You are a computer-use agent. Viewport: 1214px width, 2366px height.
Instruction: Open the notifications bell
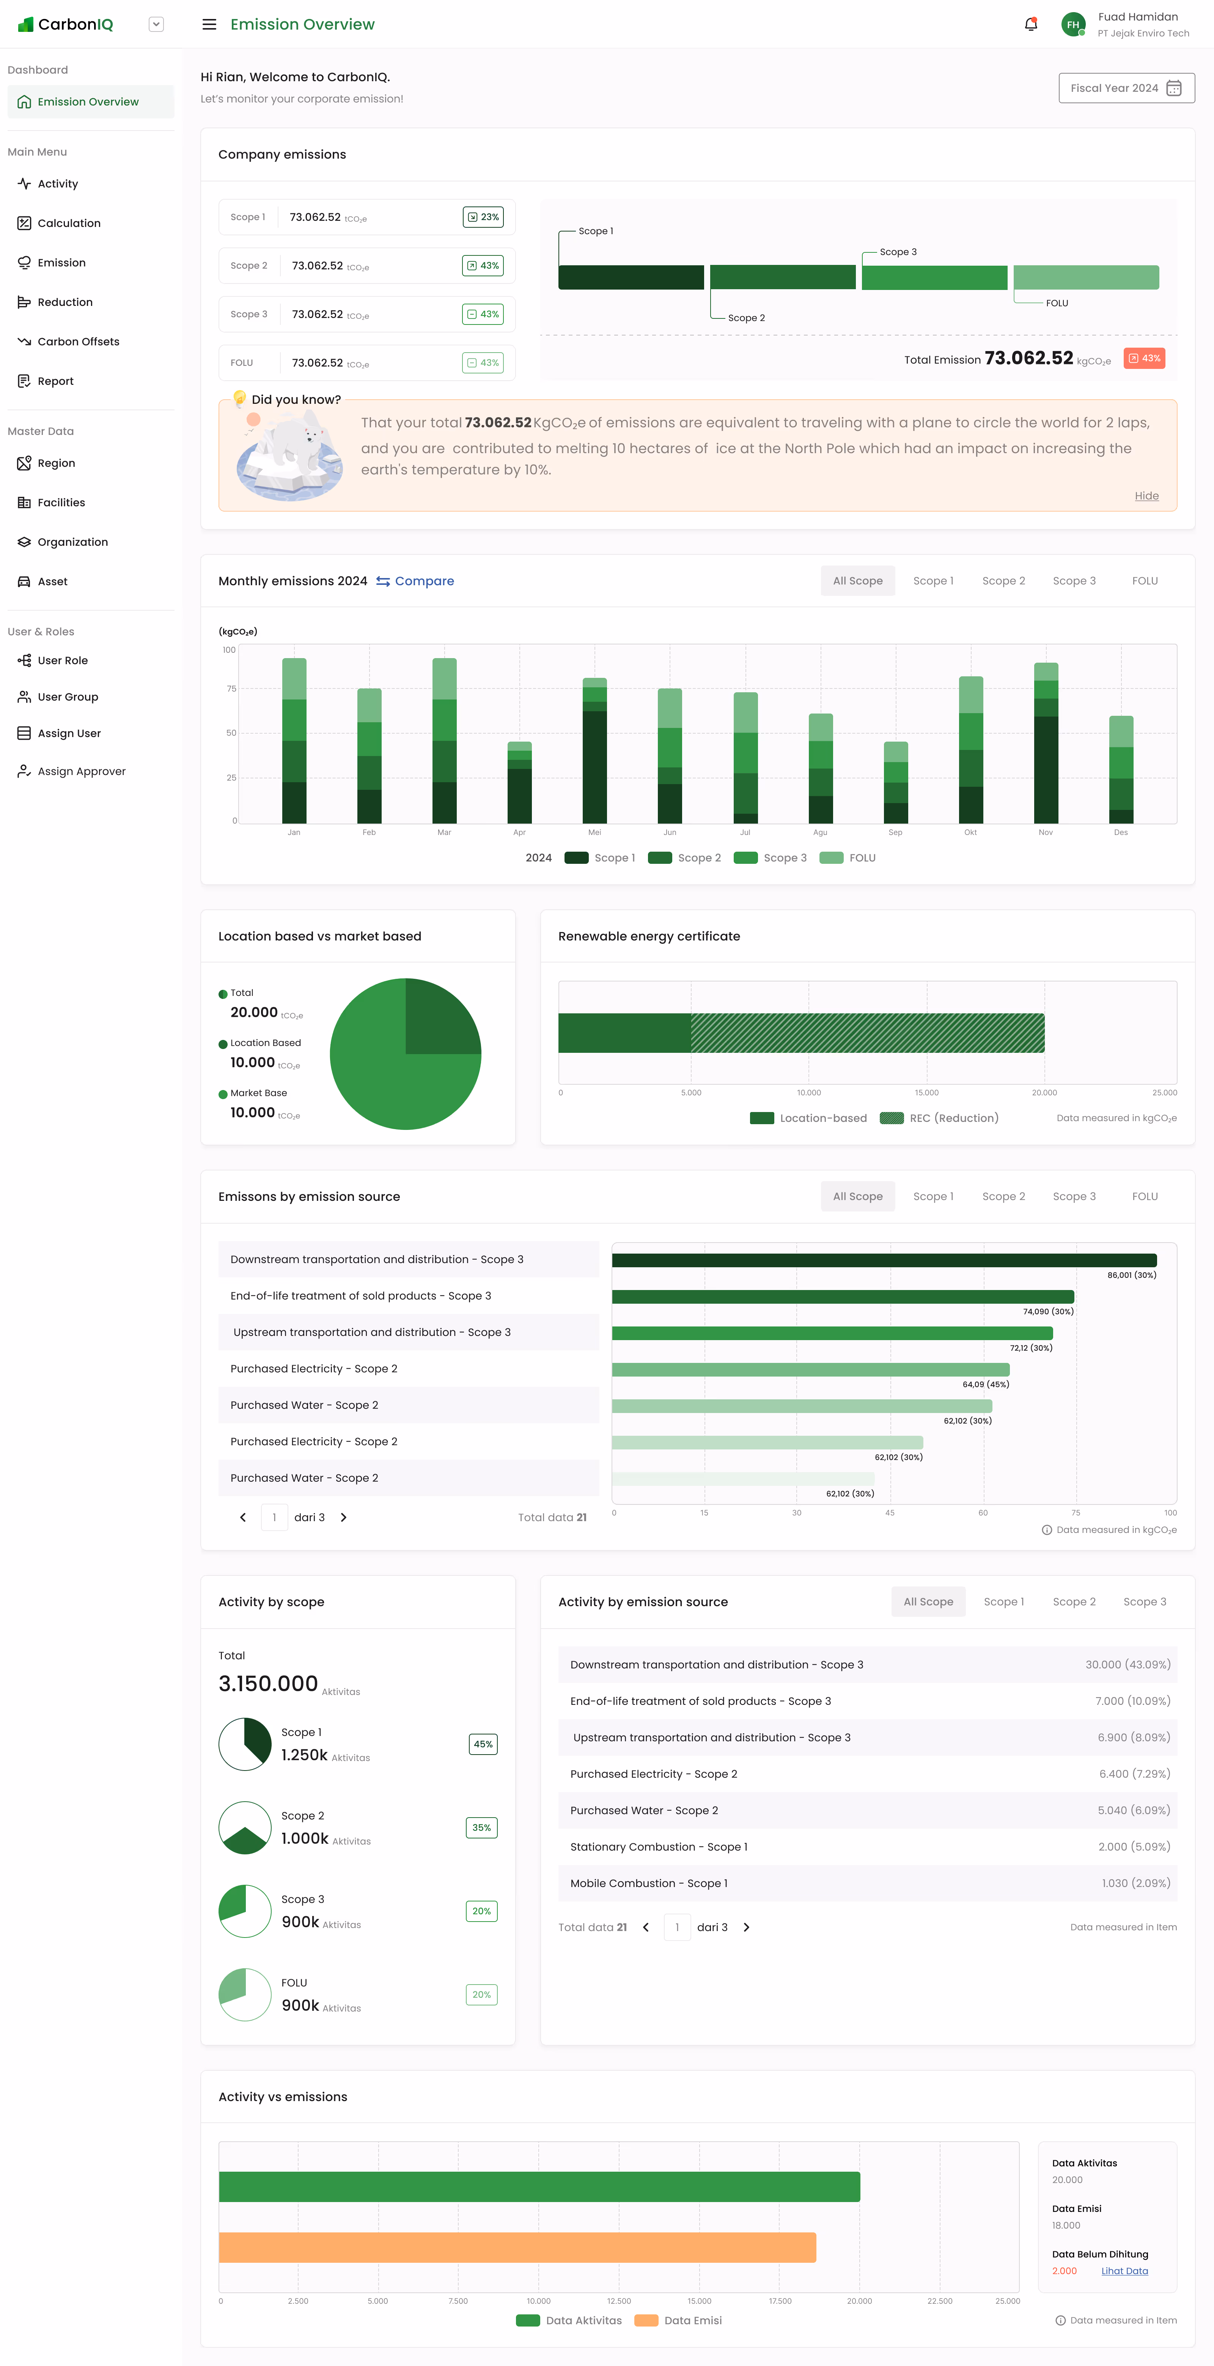(x=1030, y=24)
